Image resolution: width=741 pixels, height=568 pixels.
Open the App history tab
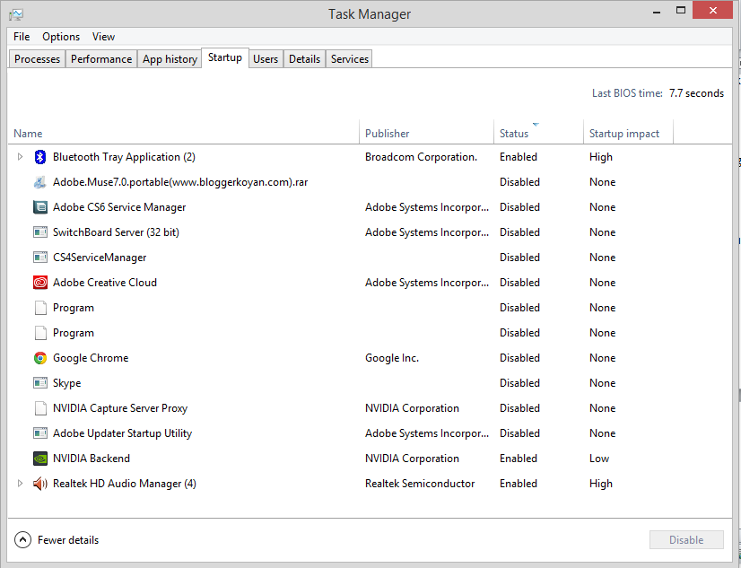[x=170, y=59]
